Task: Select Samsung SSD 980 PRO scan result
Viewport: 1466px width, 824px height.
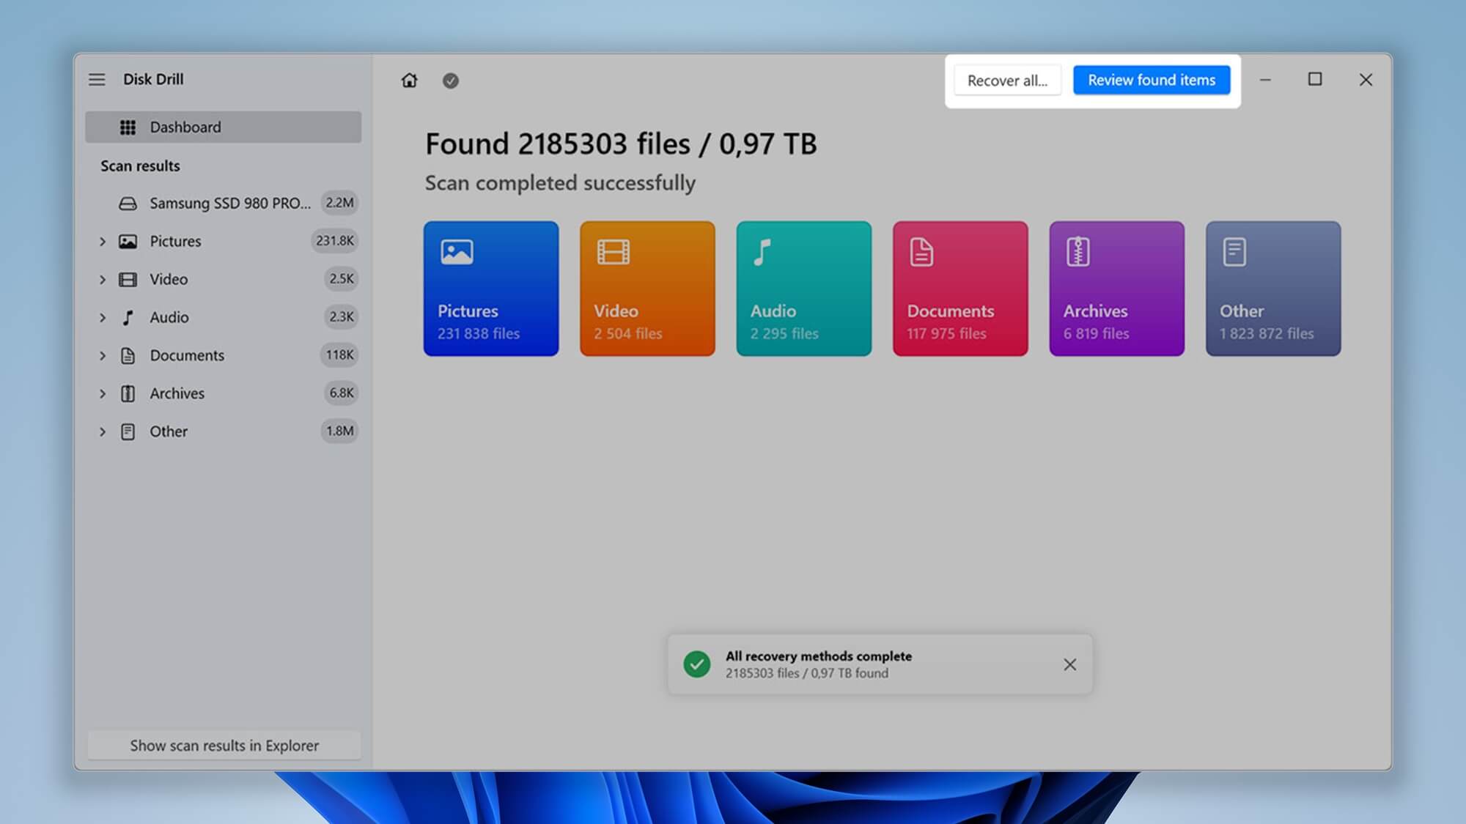Action: pyautogui.click(x=224, y=203)
